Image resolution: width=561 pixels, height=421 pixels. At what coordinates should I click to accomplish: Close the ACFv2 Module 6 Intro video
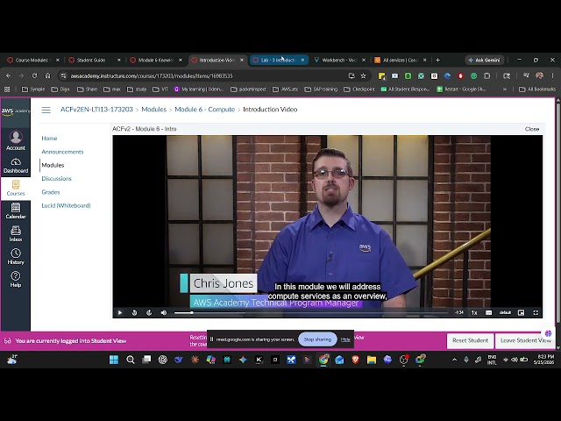pyautogui.click(x=532, y=129)
